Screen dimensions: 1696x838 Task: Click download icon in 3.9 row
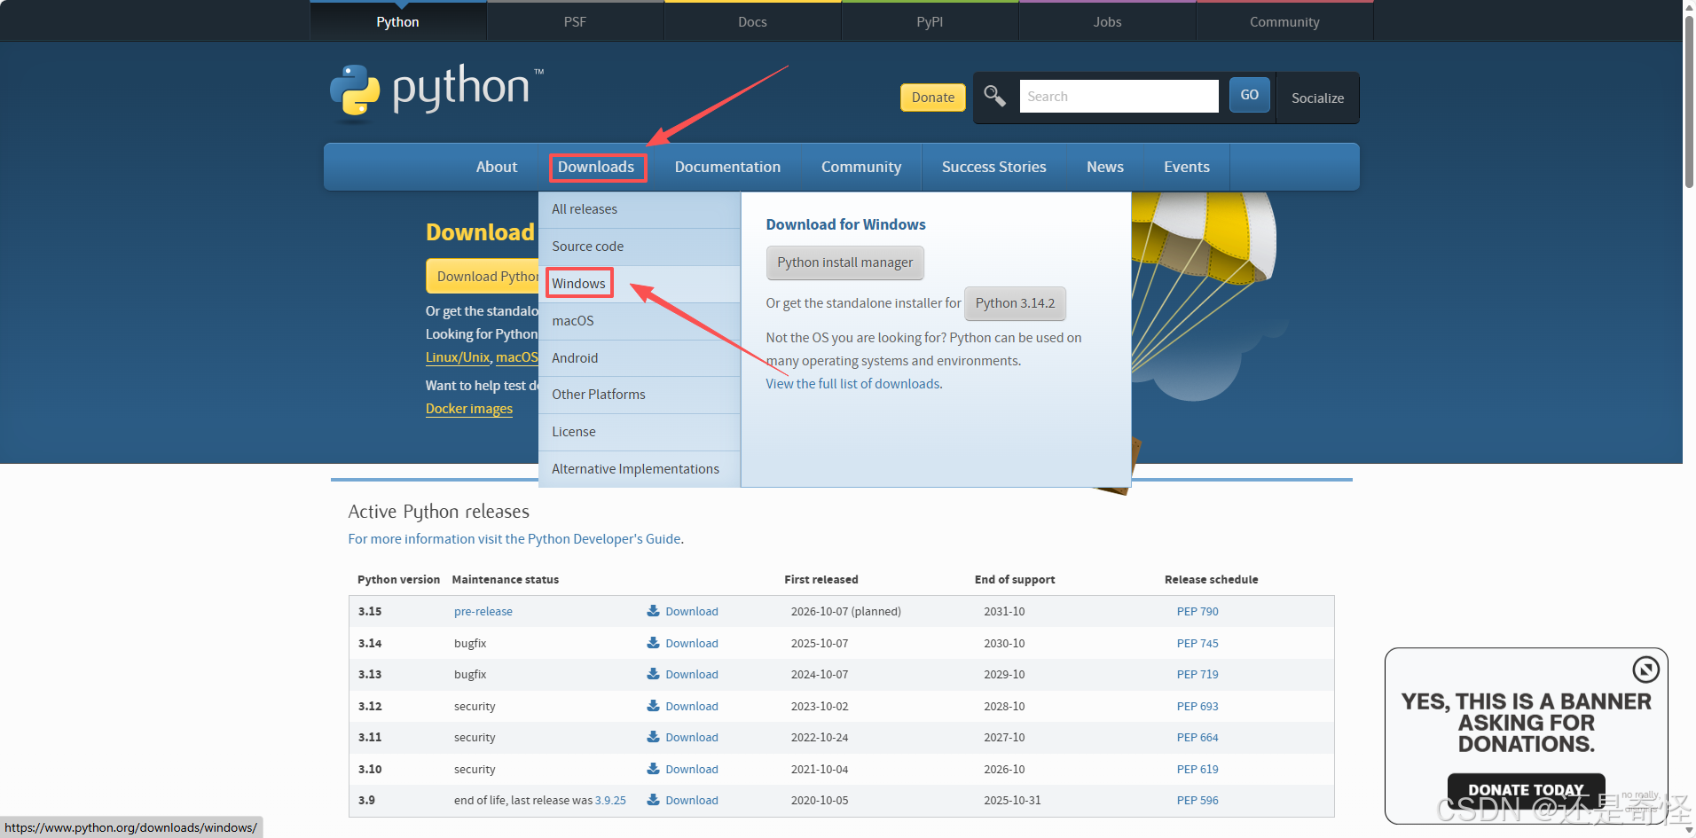coord(653,800)
